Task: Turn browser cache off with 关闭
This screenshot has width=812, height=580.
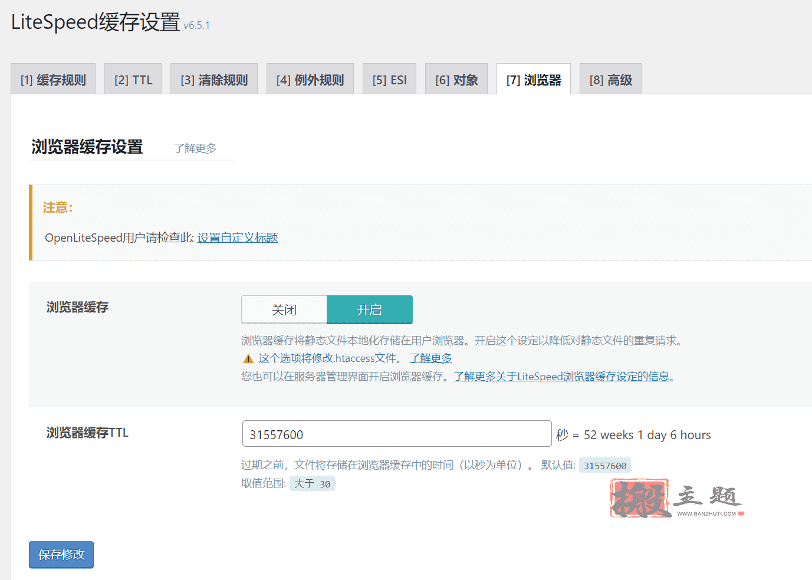Action: 284,309
